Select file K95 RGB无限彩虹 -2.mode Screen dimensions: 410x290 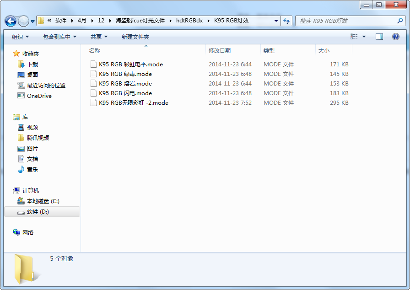click(x=134, y=103)
